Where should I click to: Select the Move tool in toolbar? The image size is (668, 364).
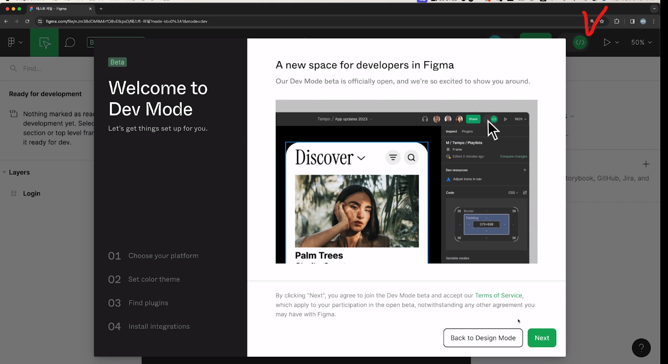pos(44,42)
